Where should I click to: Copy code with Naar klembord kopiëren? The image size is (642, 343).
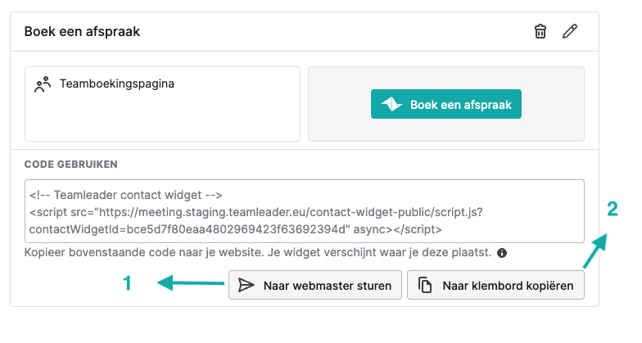point(495,285)
